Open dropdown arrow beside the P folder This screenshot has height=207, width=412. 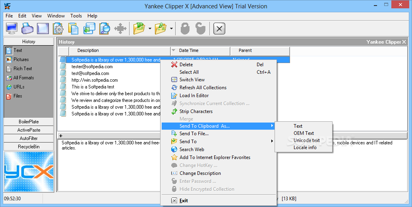tap(150, 29)
